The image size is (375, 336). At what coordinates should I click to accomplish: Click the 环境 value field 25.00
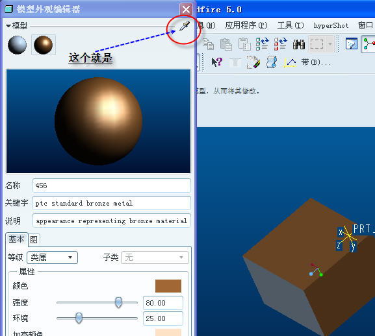coord(163,318)
